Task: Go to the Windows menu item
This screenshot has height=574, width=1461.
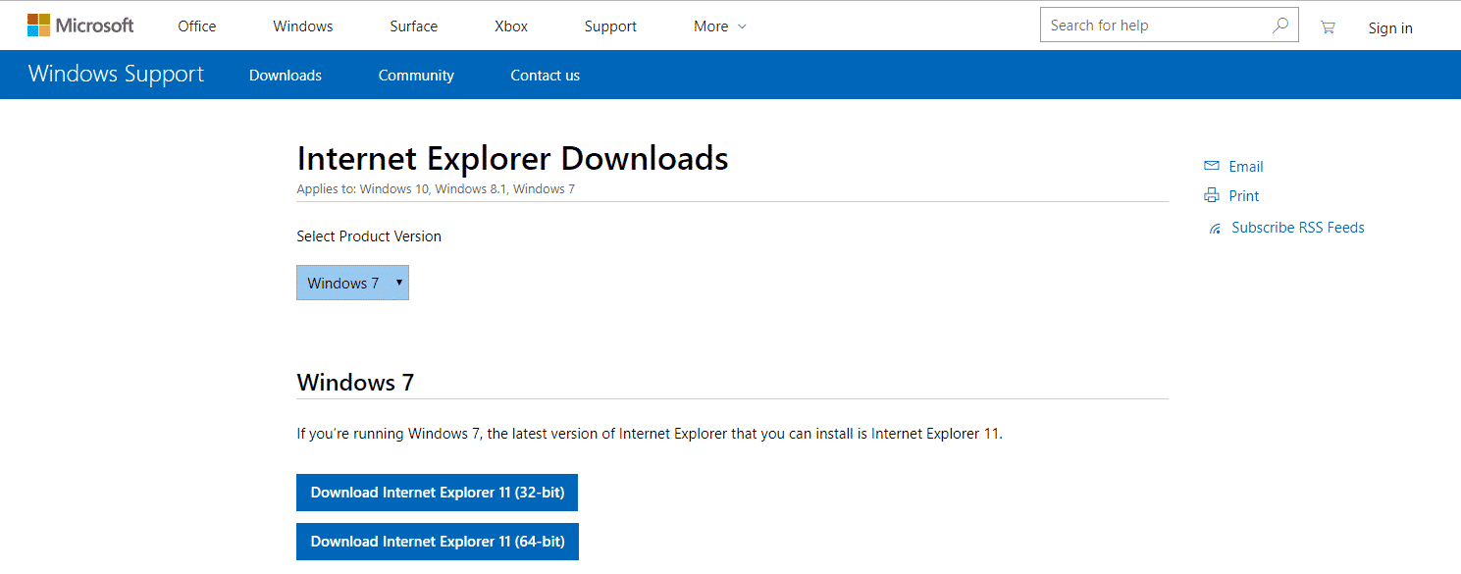Action: point(302,26)
